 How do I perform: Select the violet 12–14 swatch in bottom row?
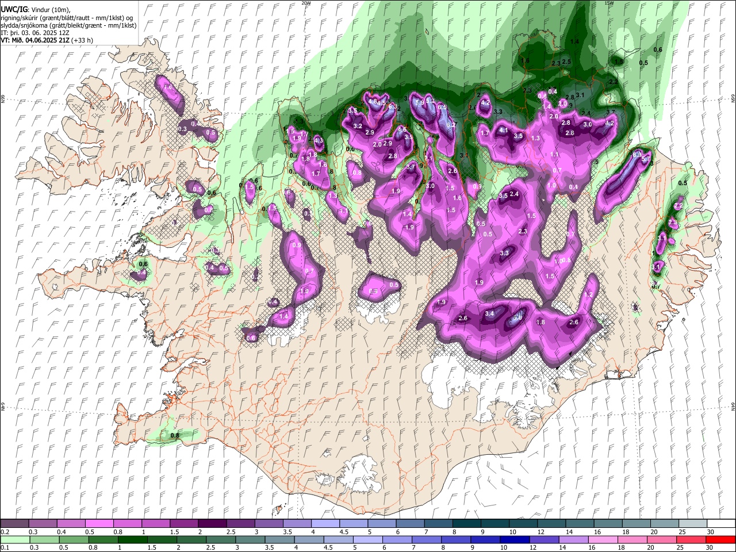[x=545, y=539]
